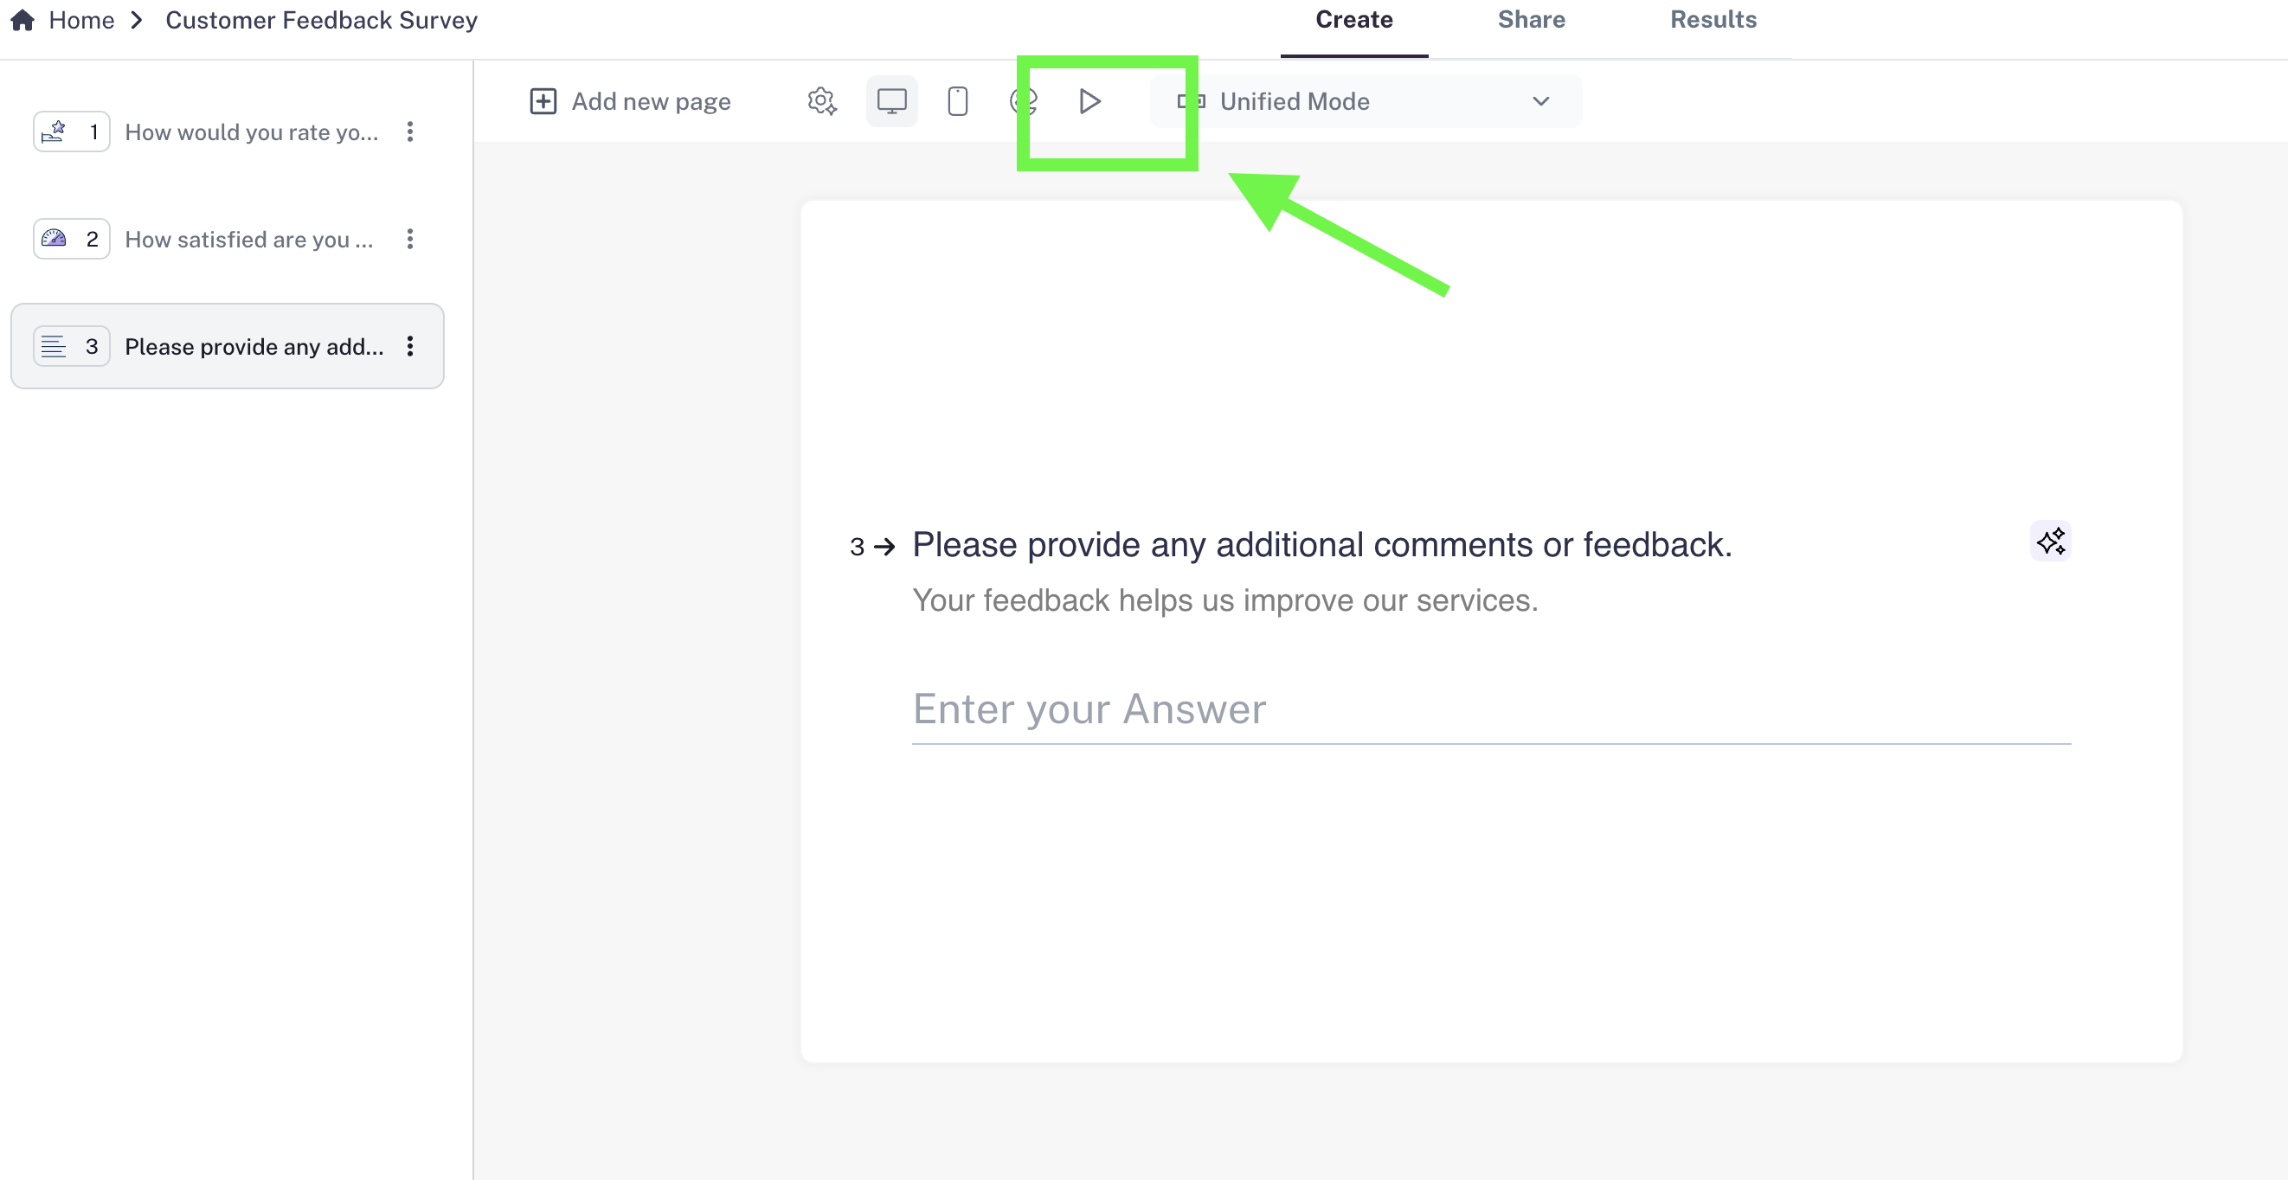Click Add new page button
The height and width of the screenshot is (1180, 2288).
click(630, 101)
